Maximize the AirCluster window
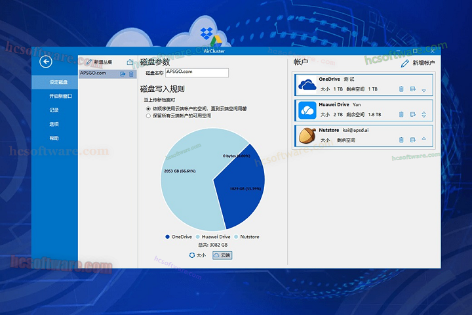This screenshot has width=472, height=315. [416, 51]
